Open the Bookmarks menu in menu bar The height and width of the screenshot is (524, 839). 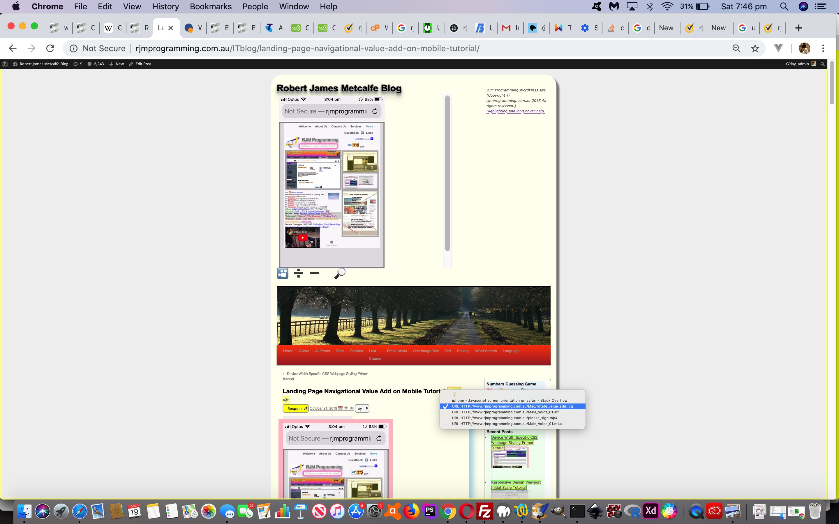point(211,7)
